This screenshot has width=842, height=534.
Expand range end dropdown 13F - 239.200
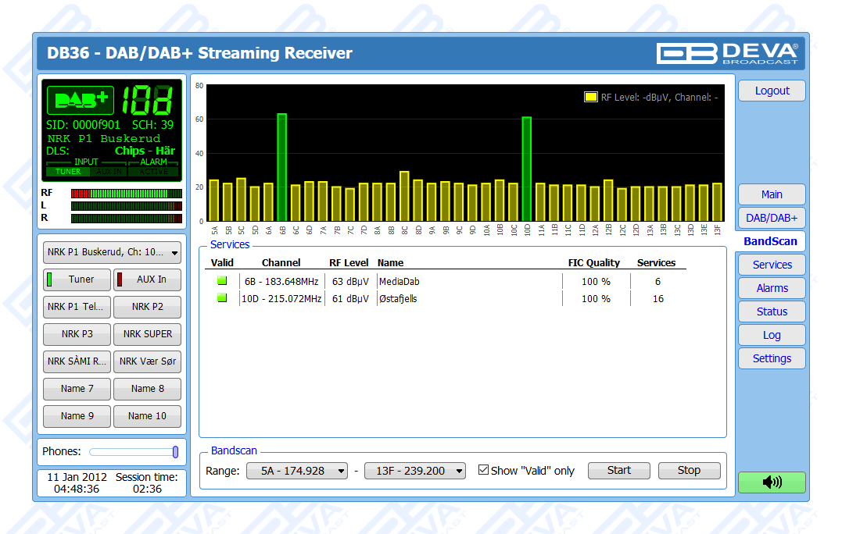point(414,471)
